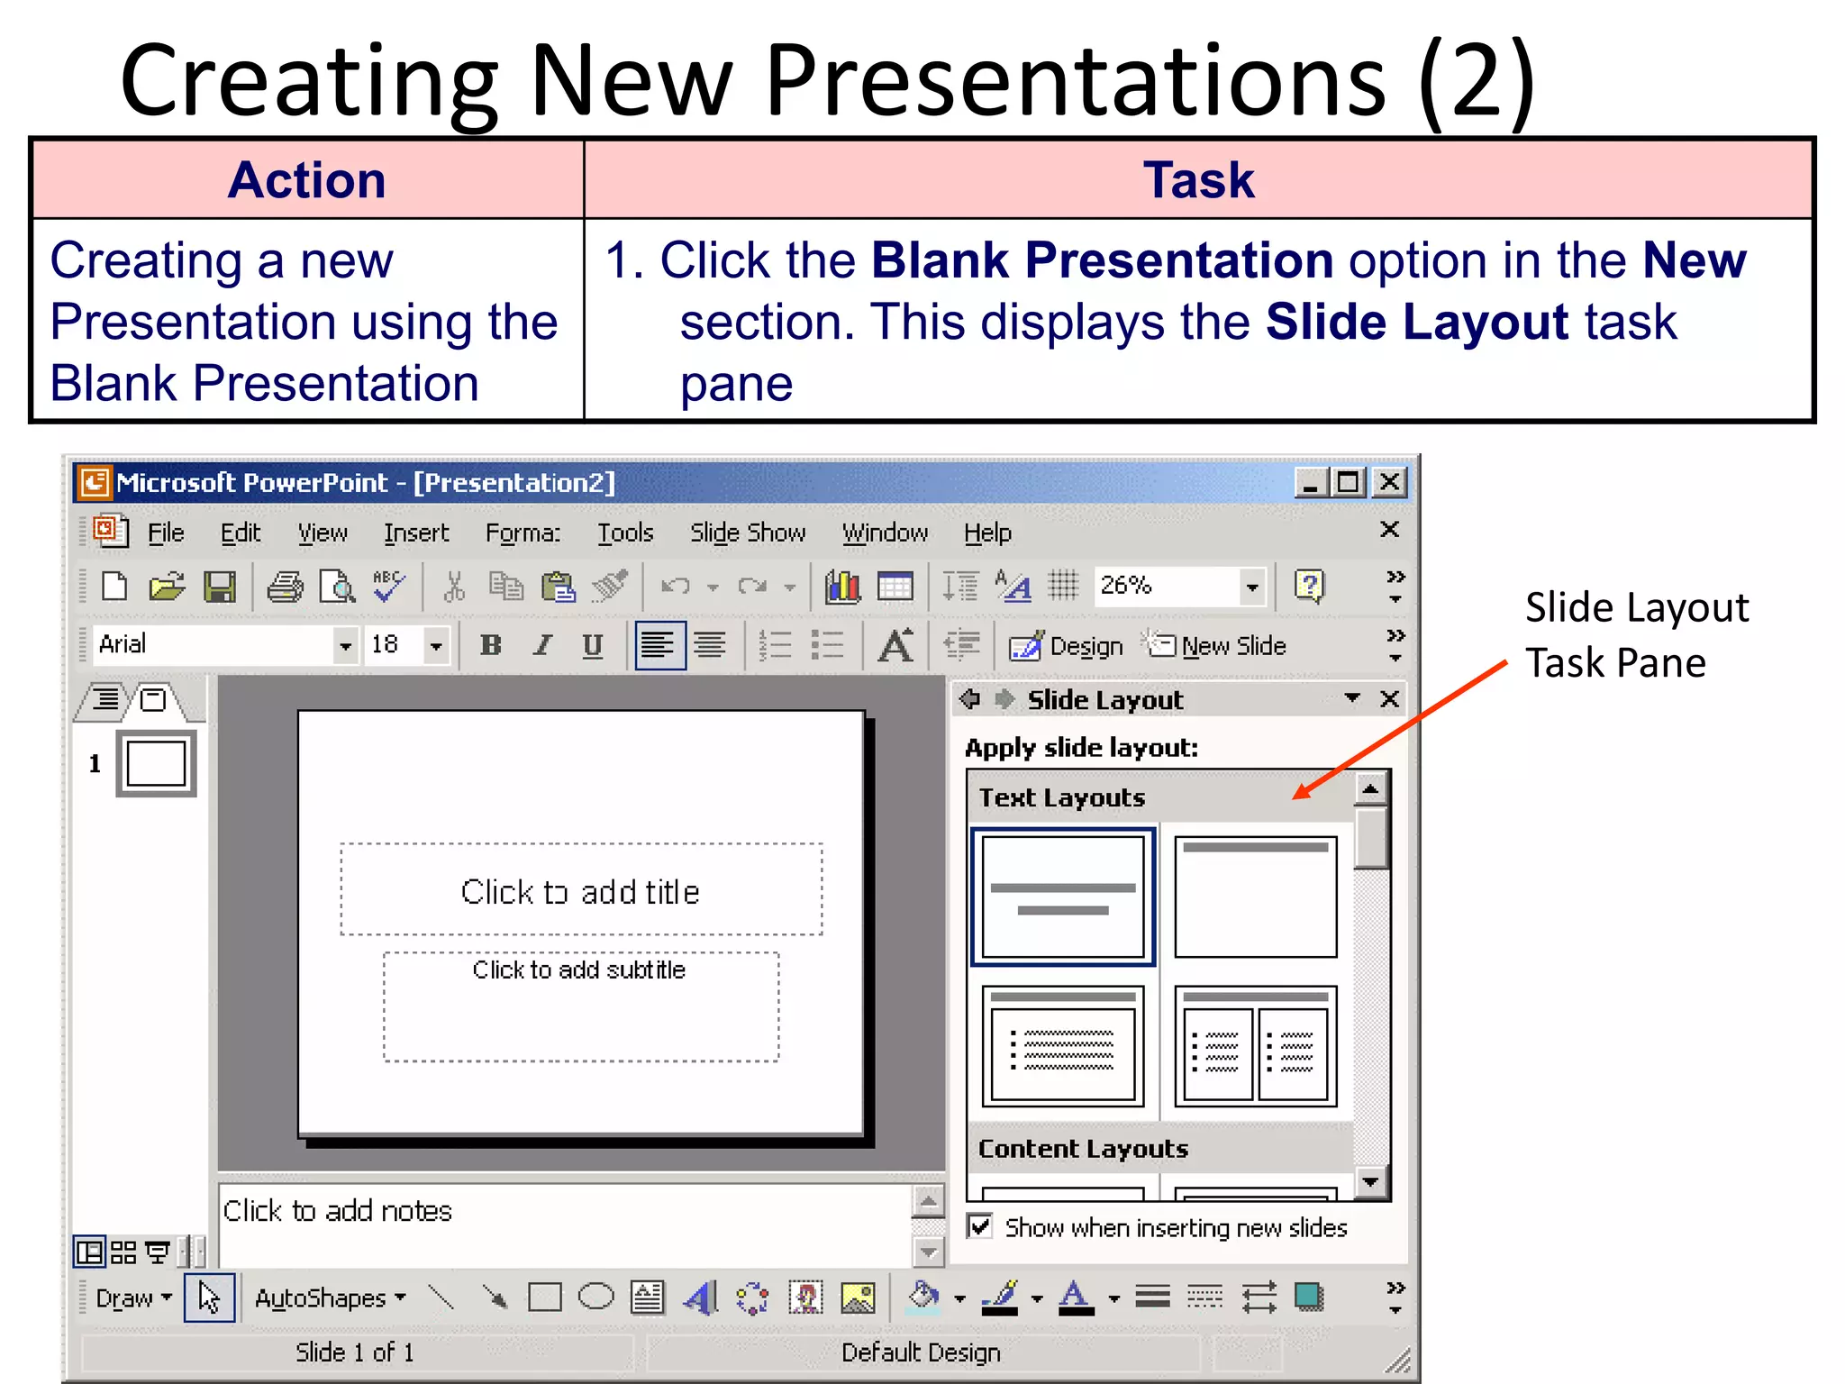1845x1384 pixels.
Task: Click the Insert Chart icon
Action: point(842,587)
